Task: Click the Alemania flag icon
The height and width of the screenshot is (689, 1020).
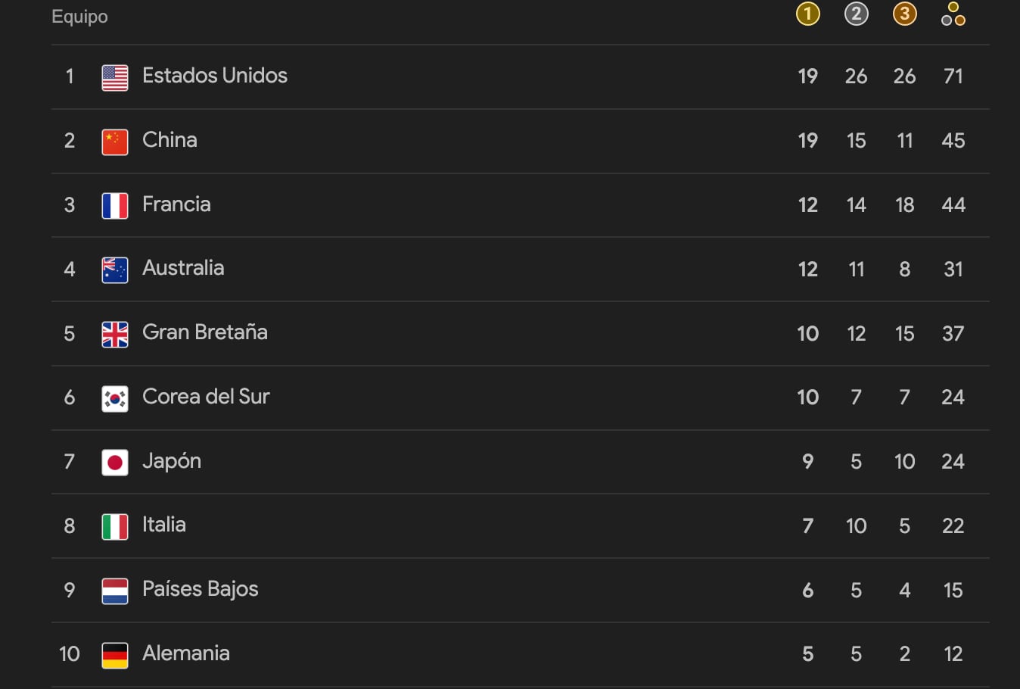Action: [115, 654]
